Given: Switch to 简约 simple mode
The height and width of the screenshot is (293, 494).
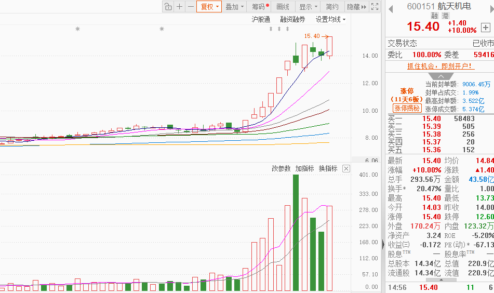Looking at the screenshot, I should 332,7.
